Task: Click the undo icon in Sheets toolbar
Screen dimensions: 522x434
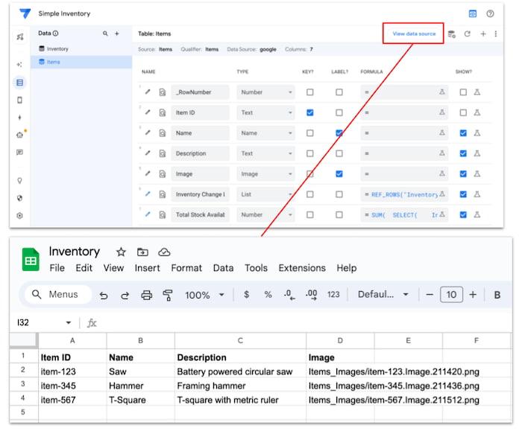Action: click(x=104, y=295)
